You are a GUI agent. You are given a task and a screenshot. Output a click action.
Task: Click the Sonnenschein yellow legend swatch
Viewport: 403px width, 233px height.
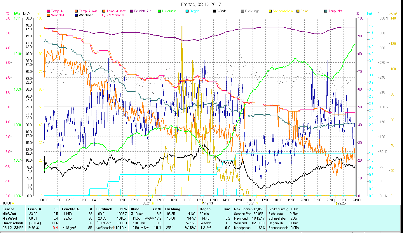pos(271,11)
